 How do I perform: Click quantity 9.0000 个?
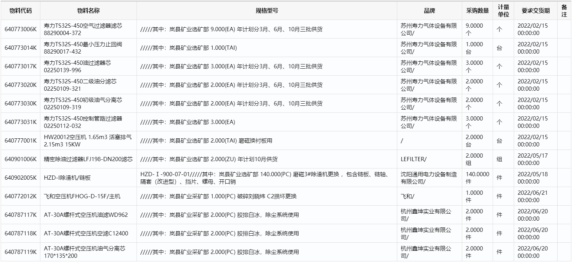[474, 29]
